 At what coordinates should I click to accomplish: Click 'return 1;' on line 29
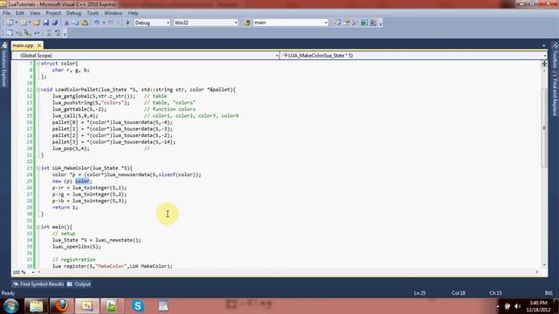tap(65, 208)
